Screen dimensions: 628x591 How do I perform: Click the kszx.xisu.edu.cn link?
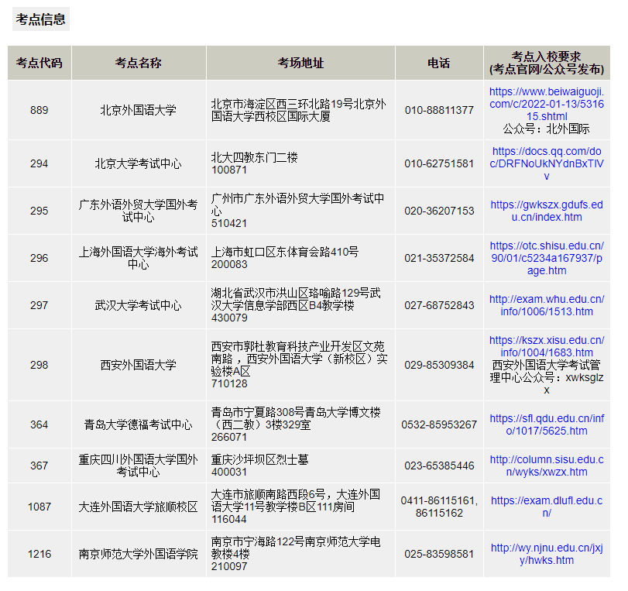pos(547,346)
